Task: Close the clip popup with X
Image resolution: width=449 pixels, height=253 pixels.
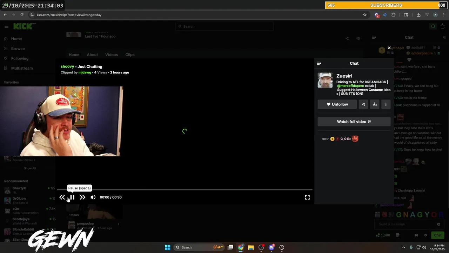Action: pyautogui.click(x=389, y=48)
